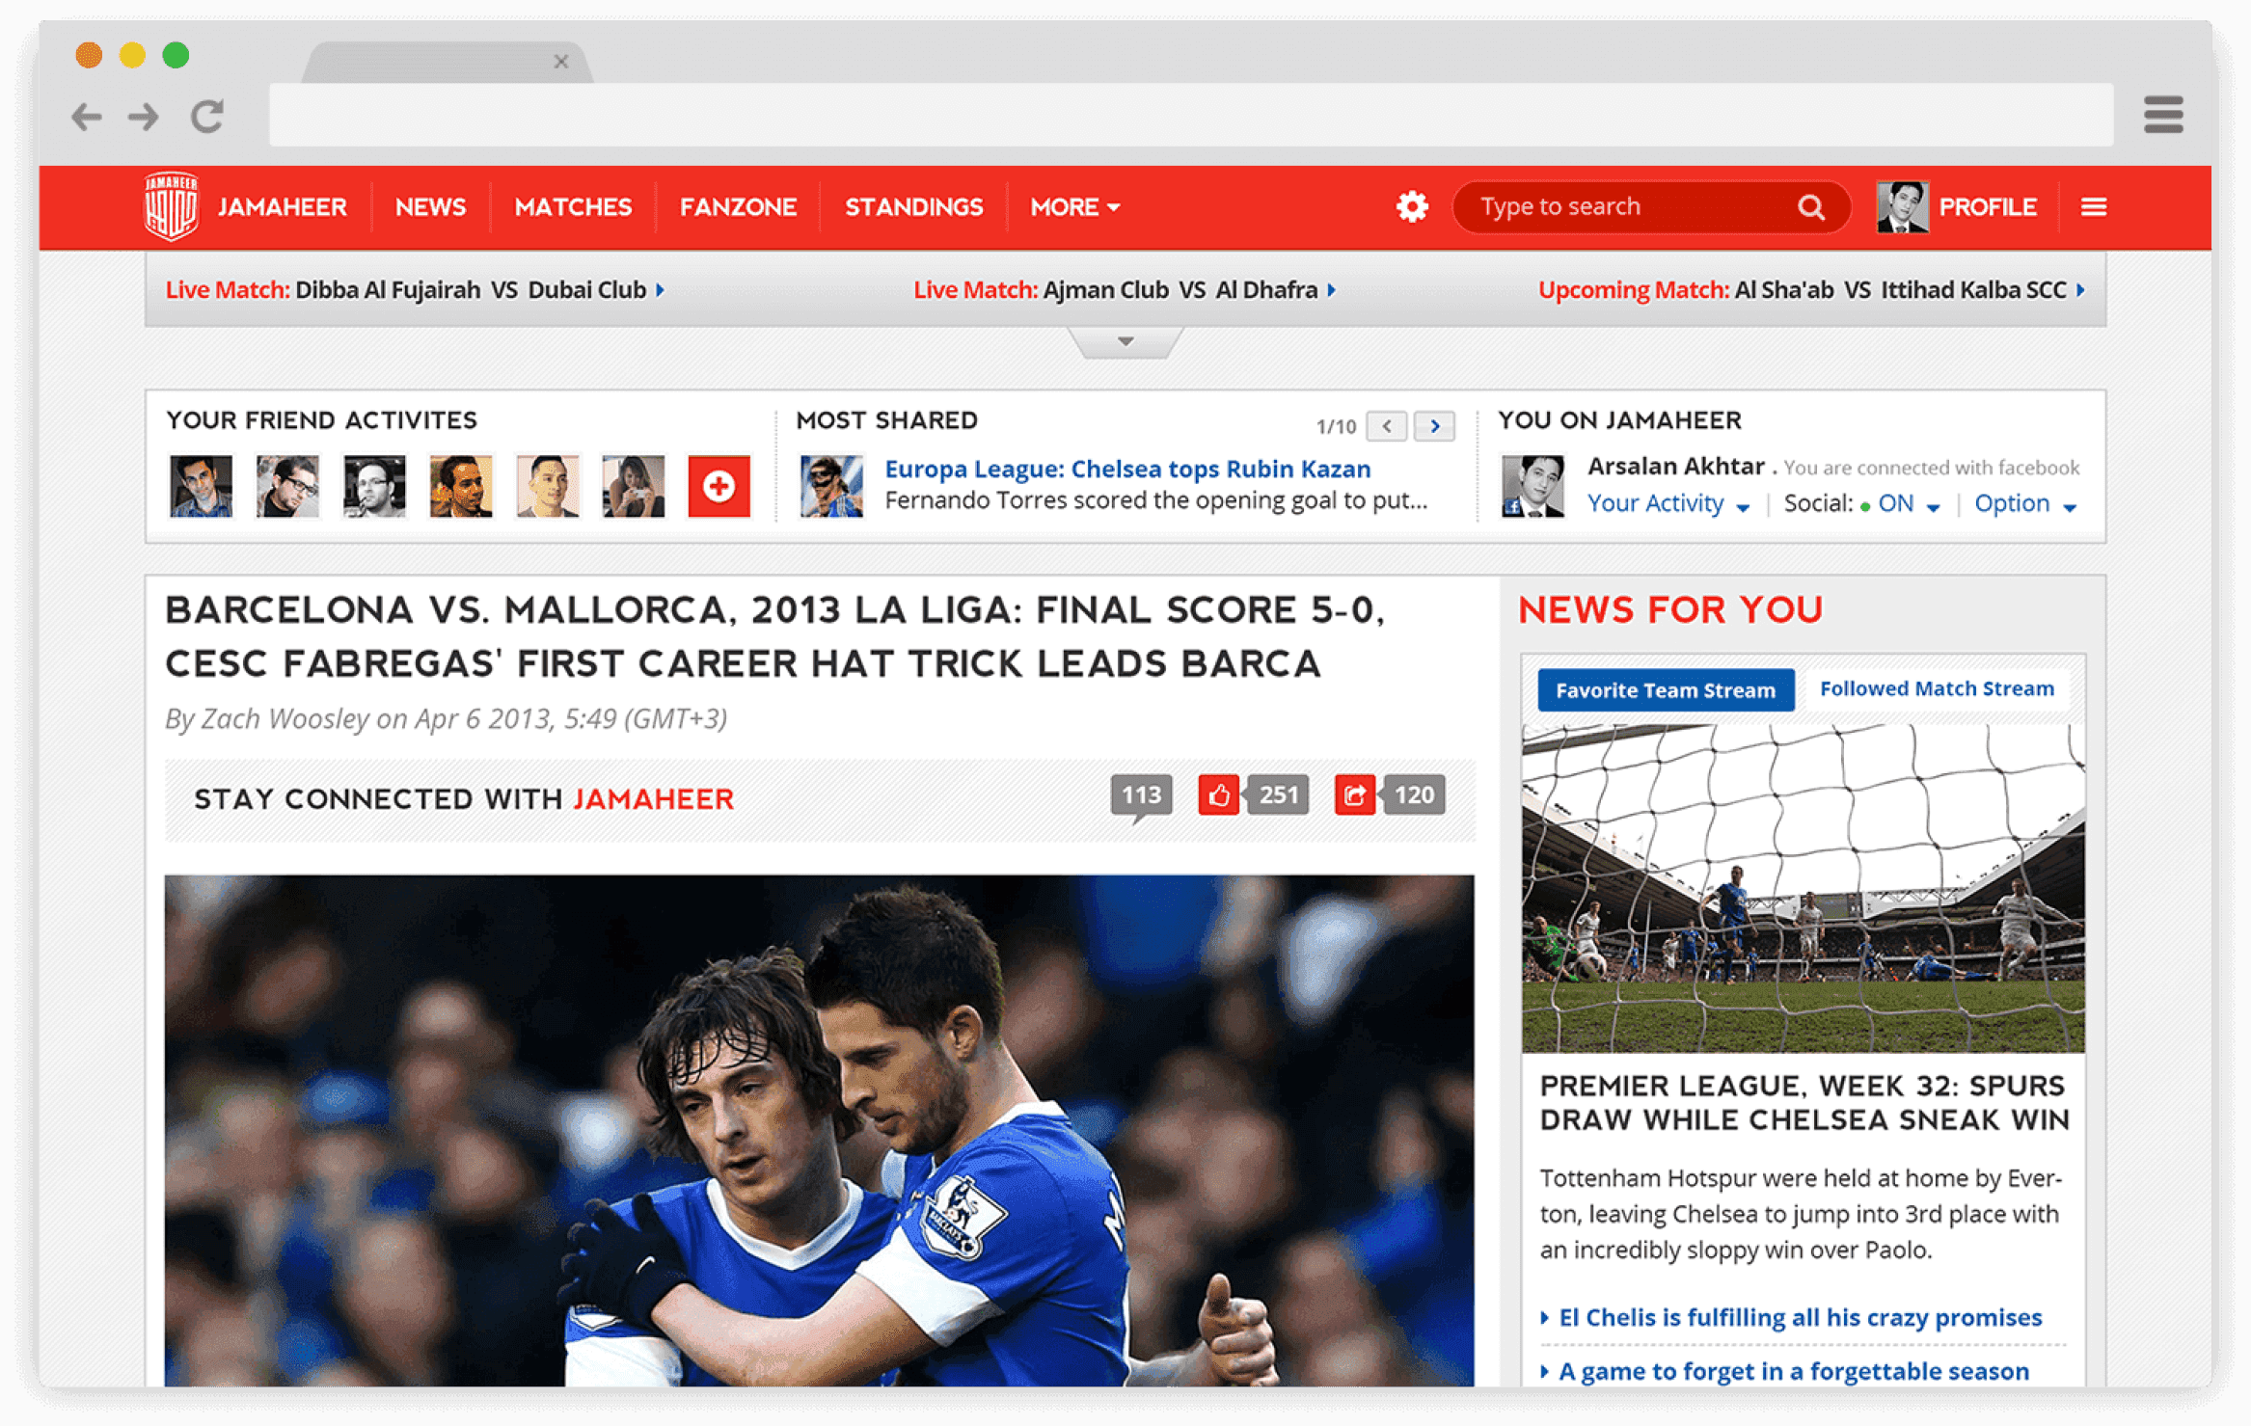Click the 1/10 page counter
This screenshot has width=2251, height=1426.
1336,427
